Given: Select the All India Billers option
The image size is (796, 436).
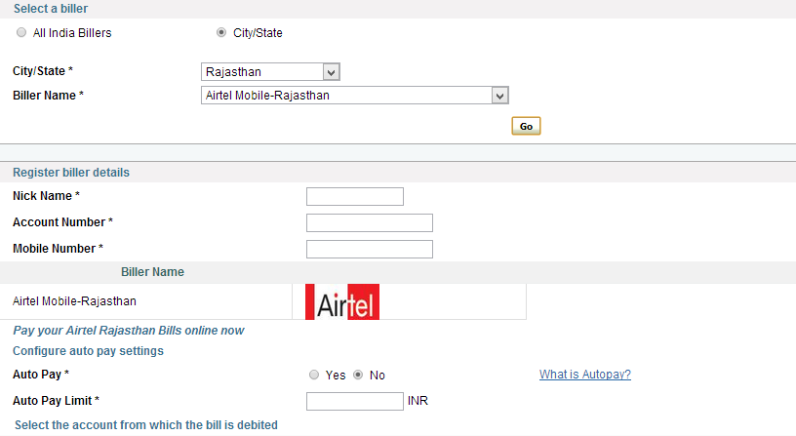Looking at the screenshot, I should 21,33.
